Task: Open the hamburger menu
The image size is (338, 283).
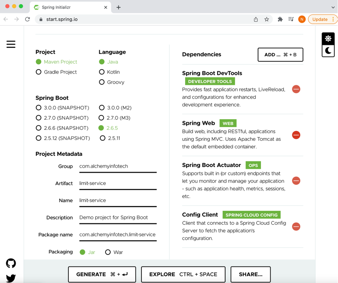Action: tap(11, 44)
